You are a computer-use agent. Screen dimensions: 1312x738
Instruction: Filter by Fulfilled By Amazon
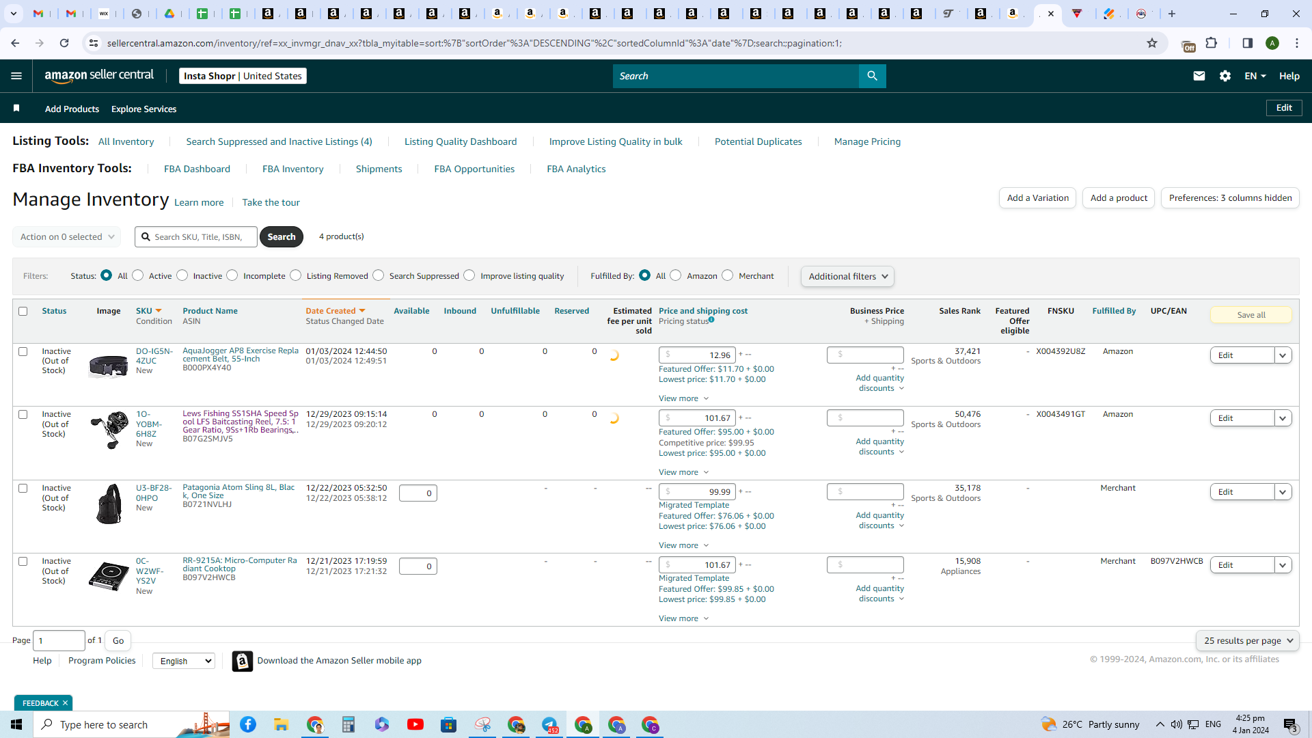pyautogui.click(x=676, y=275)
